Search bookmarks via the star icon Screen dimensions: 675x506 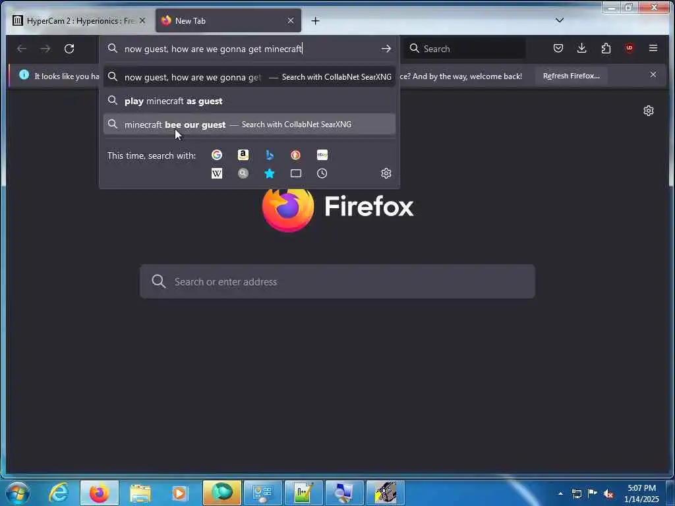270,173
